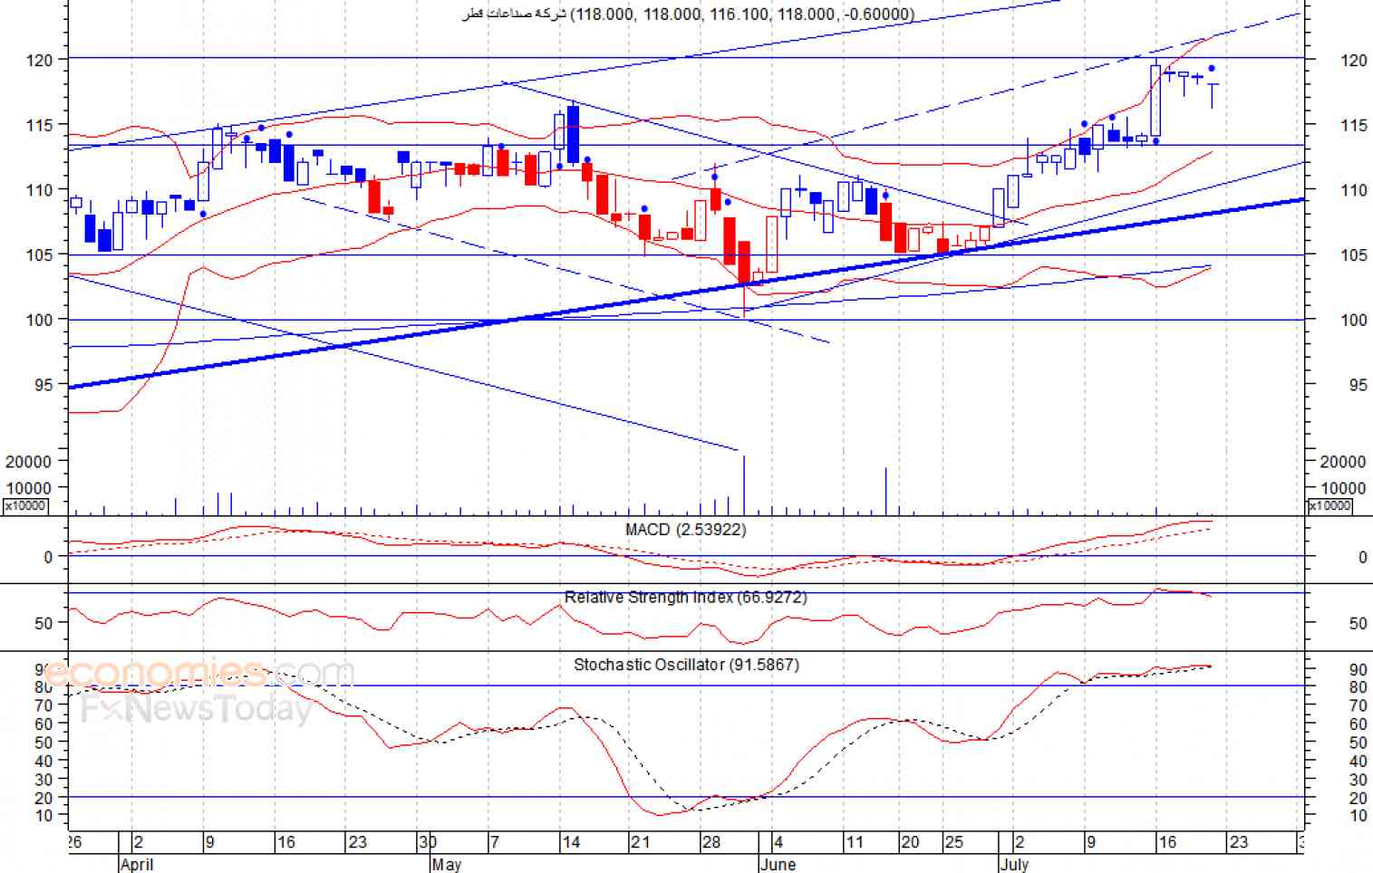Viewport: 1373px width, 873px height.
Task: Click the July month label on date axis
Action: pos(1014,864)
